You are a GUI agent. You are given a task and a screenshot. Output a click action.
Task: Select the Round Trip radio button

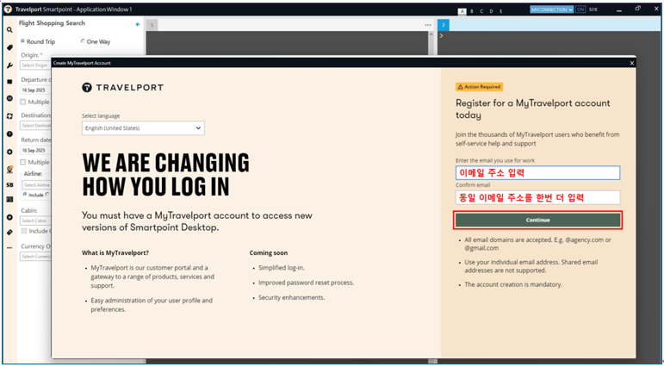pyautogui.click(x=23, y=41)
